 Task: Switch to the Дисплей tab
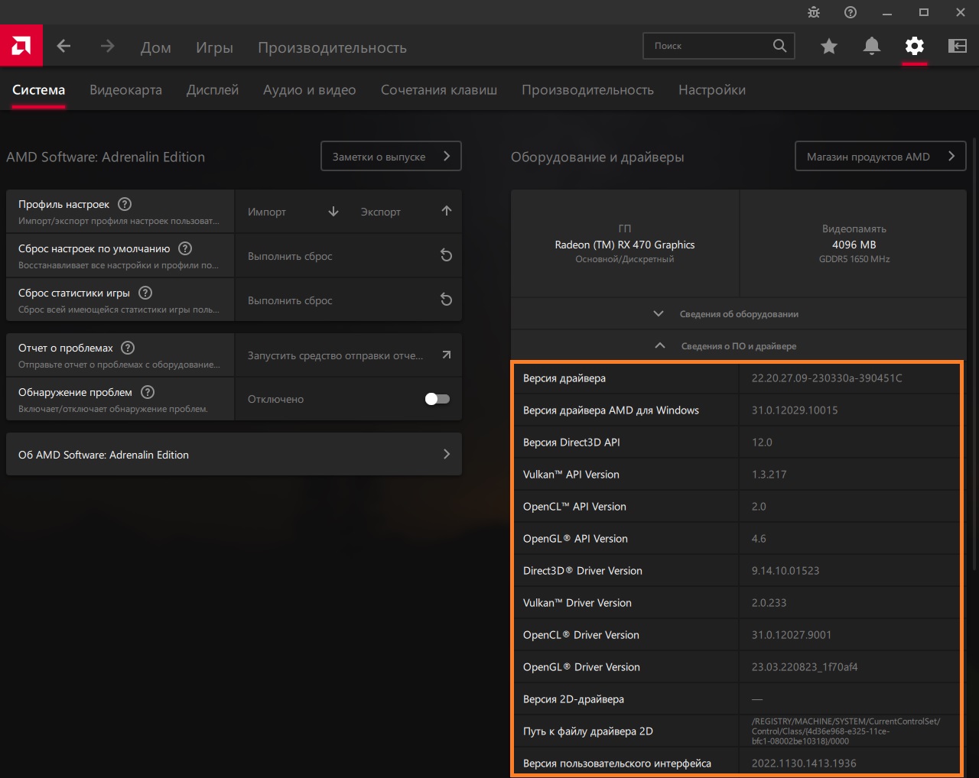(x=213, y=90)
